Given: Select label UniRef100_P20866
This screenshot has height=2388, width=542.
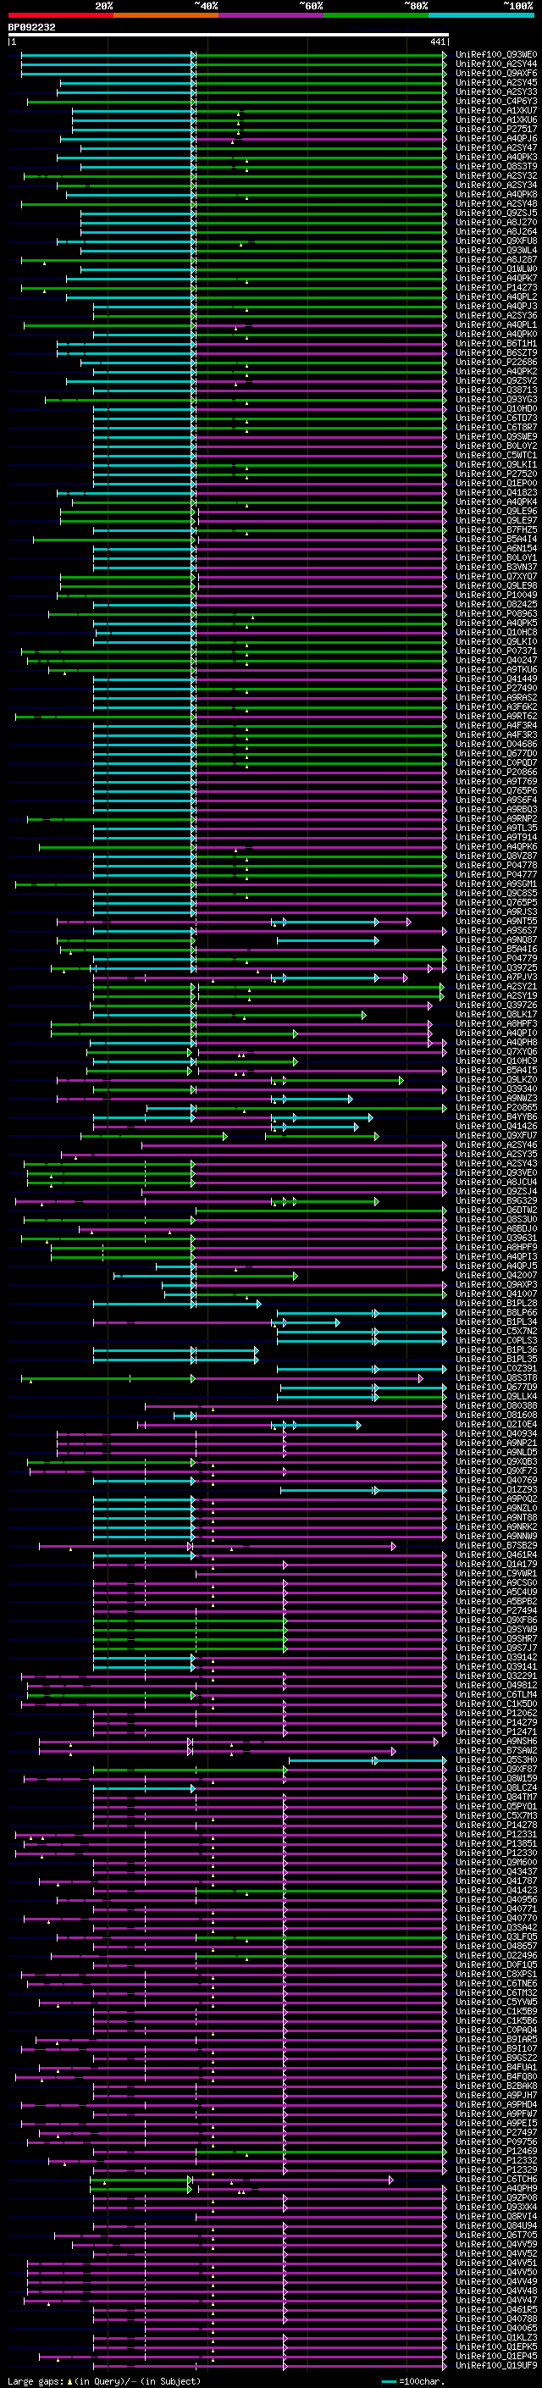Looking at the screenshot, I should [x=495, y=773].
